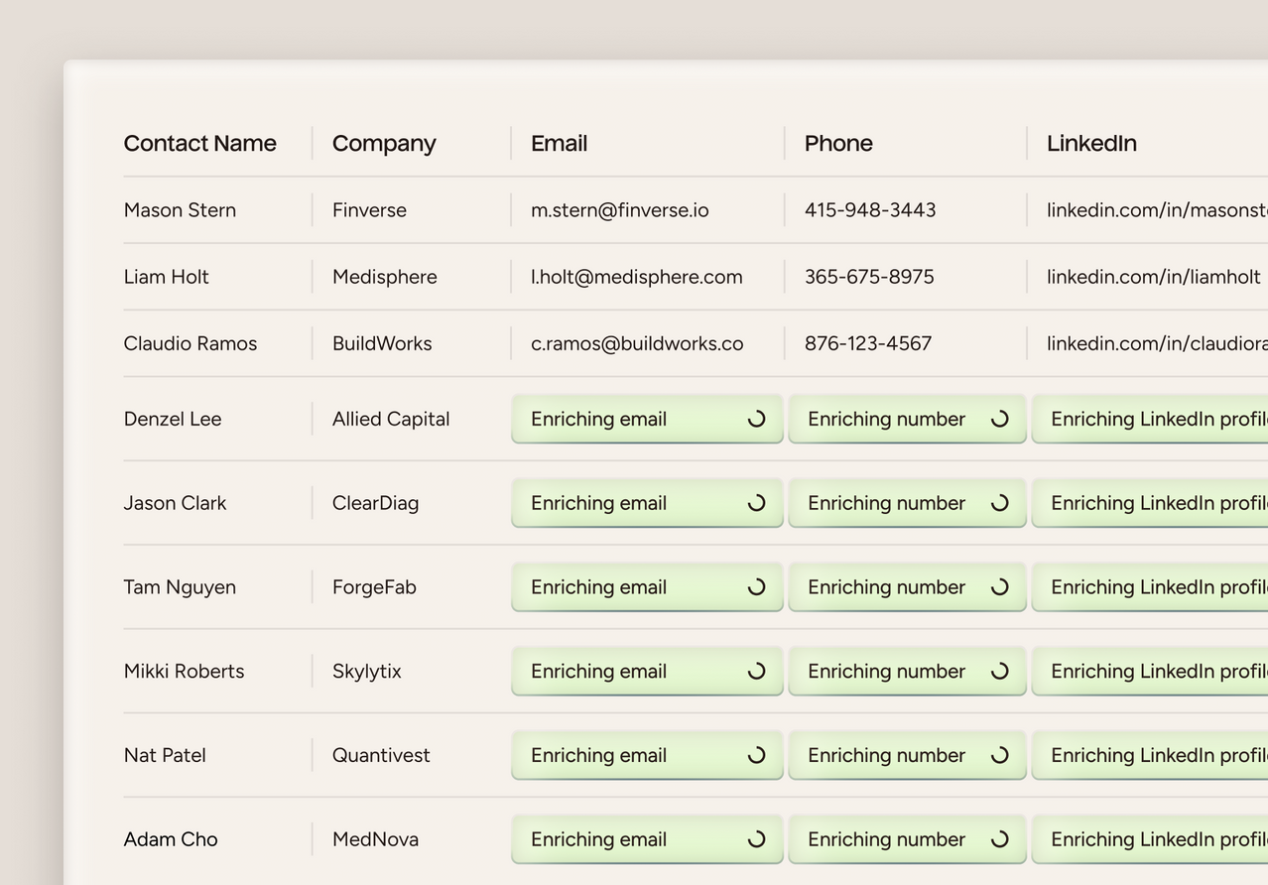Open linkedin.com/in/liamholt link
Screen dimensions: 1268x885
click(x=1154, y=277)
